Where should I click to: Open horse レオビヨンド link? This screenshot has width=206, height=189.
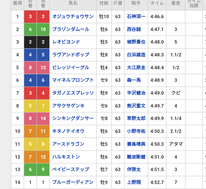coord(66,42)
